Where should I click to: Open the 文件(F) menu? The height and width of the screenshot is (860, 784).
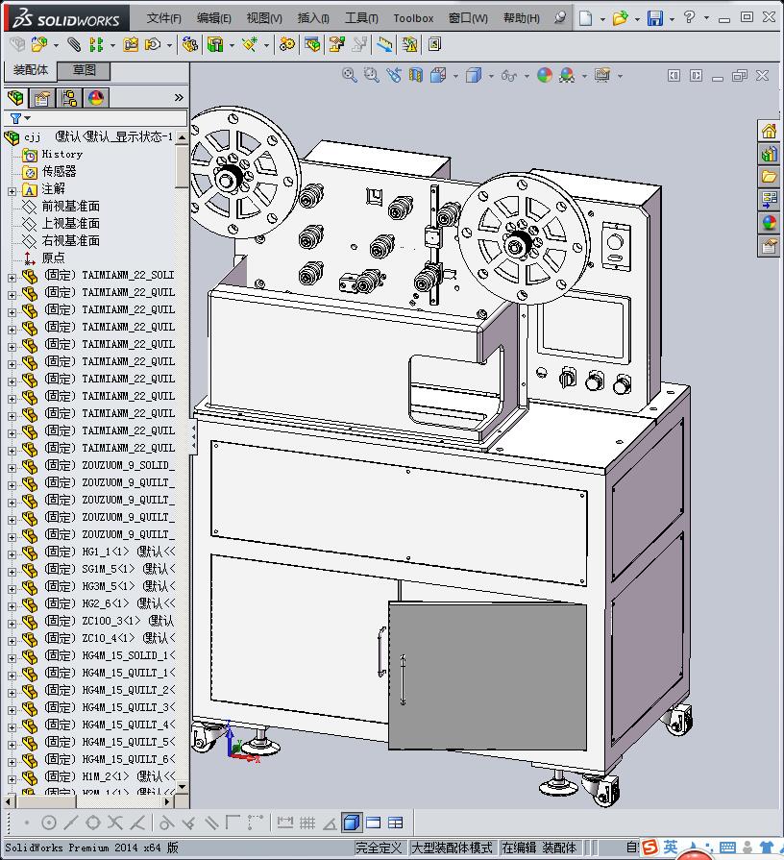click(163, 18)
